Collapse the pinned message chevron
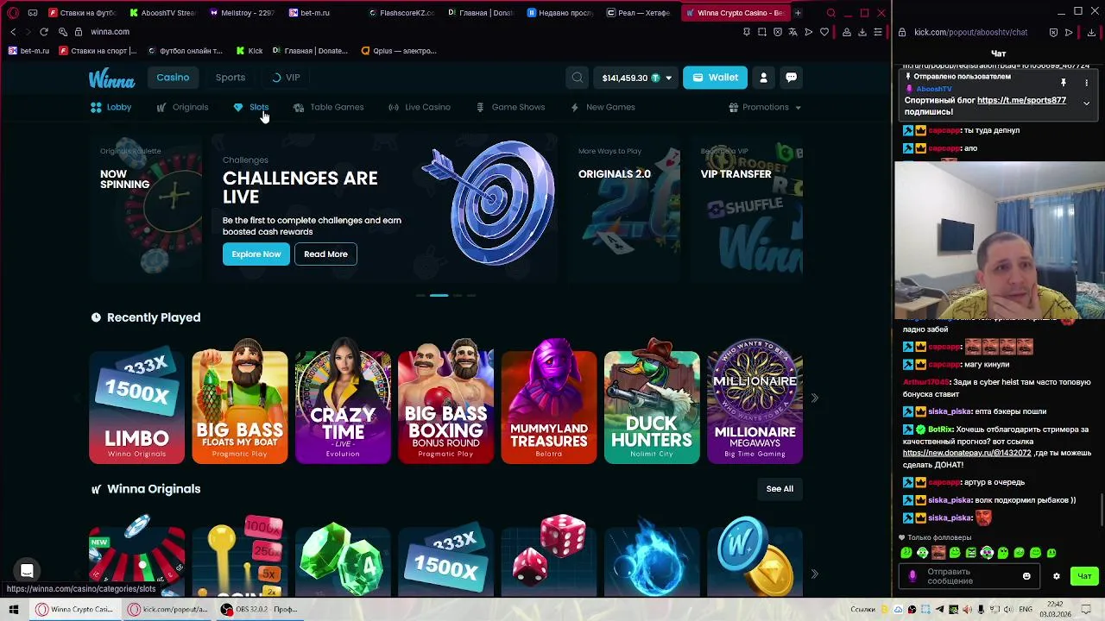Image resolution: width=1105 pixels, height=621 pixels. (x=1087, y=103)
